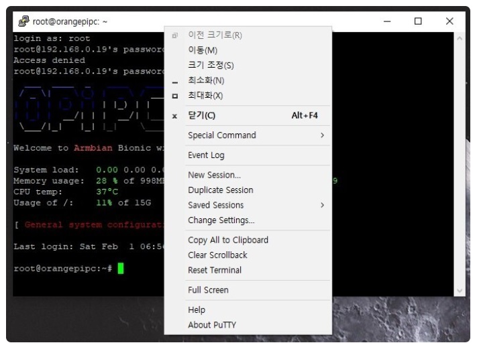Click the scrollbar up arrow in PuTTY window
This screenshot has width=477, height=347.
(x=460, y=38)
